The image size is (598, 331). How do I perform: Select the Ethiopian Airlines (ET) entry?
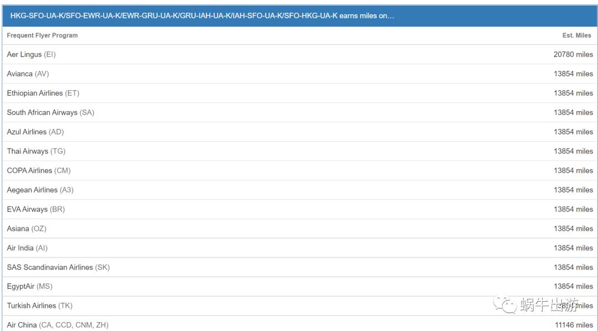click(x=43, y=93)
